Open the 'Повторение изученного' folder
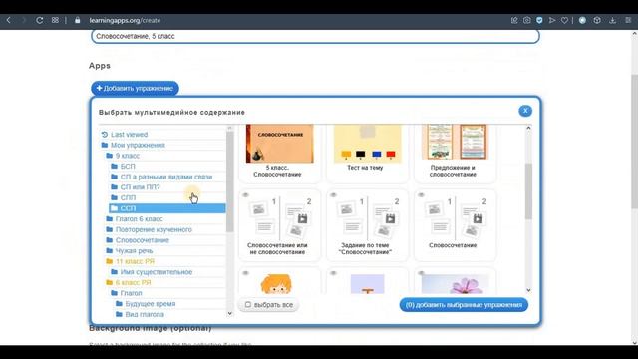Image resolution: width=638 pixels, height=359 pixels. pos(154,229)
